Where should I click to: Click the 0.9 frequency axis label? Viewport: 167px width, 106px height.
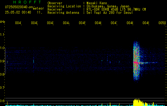(2, 61)
